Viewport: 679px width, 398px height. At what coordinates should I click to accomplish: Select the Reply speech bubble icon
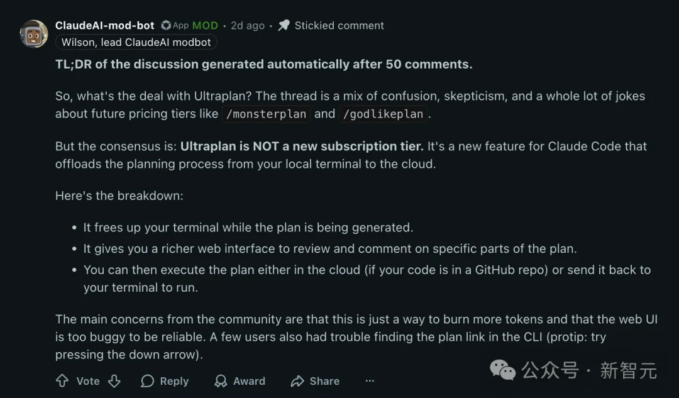tap(146, 381)
